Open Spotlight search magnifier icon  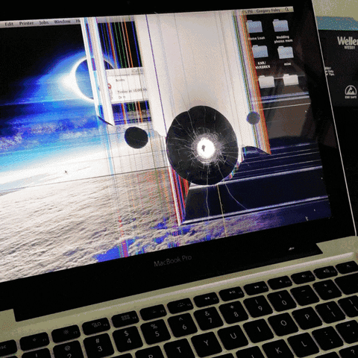[x=287, y=10]
